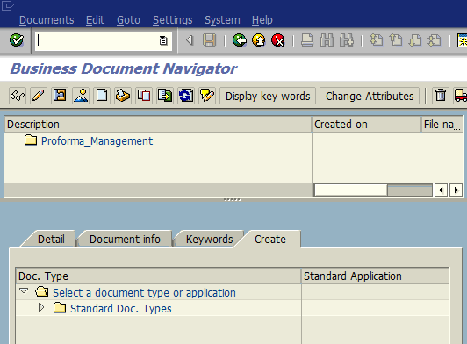Viewport: 467px width, 344px height.
Task: Switch to the Keywords tab
Action: pos(210,240)
